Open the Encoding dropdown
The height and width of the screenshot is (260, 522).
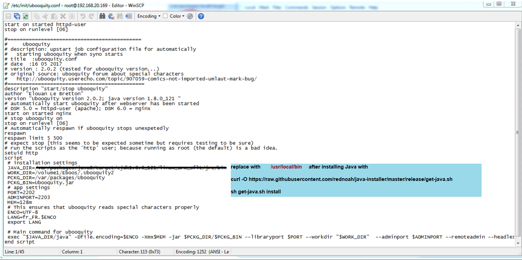point(149,16)
